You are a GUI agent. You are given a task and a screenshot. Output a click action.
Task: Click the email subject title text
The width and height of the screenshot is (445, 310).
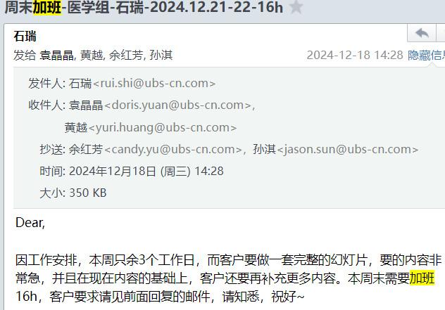[x=144, y=7]
